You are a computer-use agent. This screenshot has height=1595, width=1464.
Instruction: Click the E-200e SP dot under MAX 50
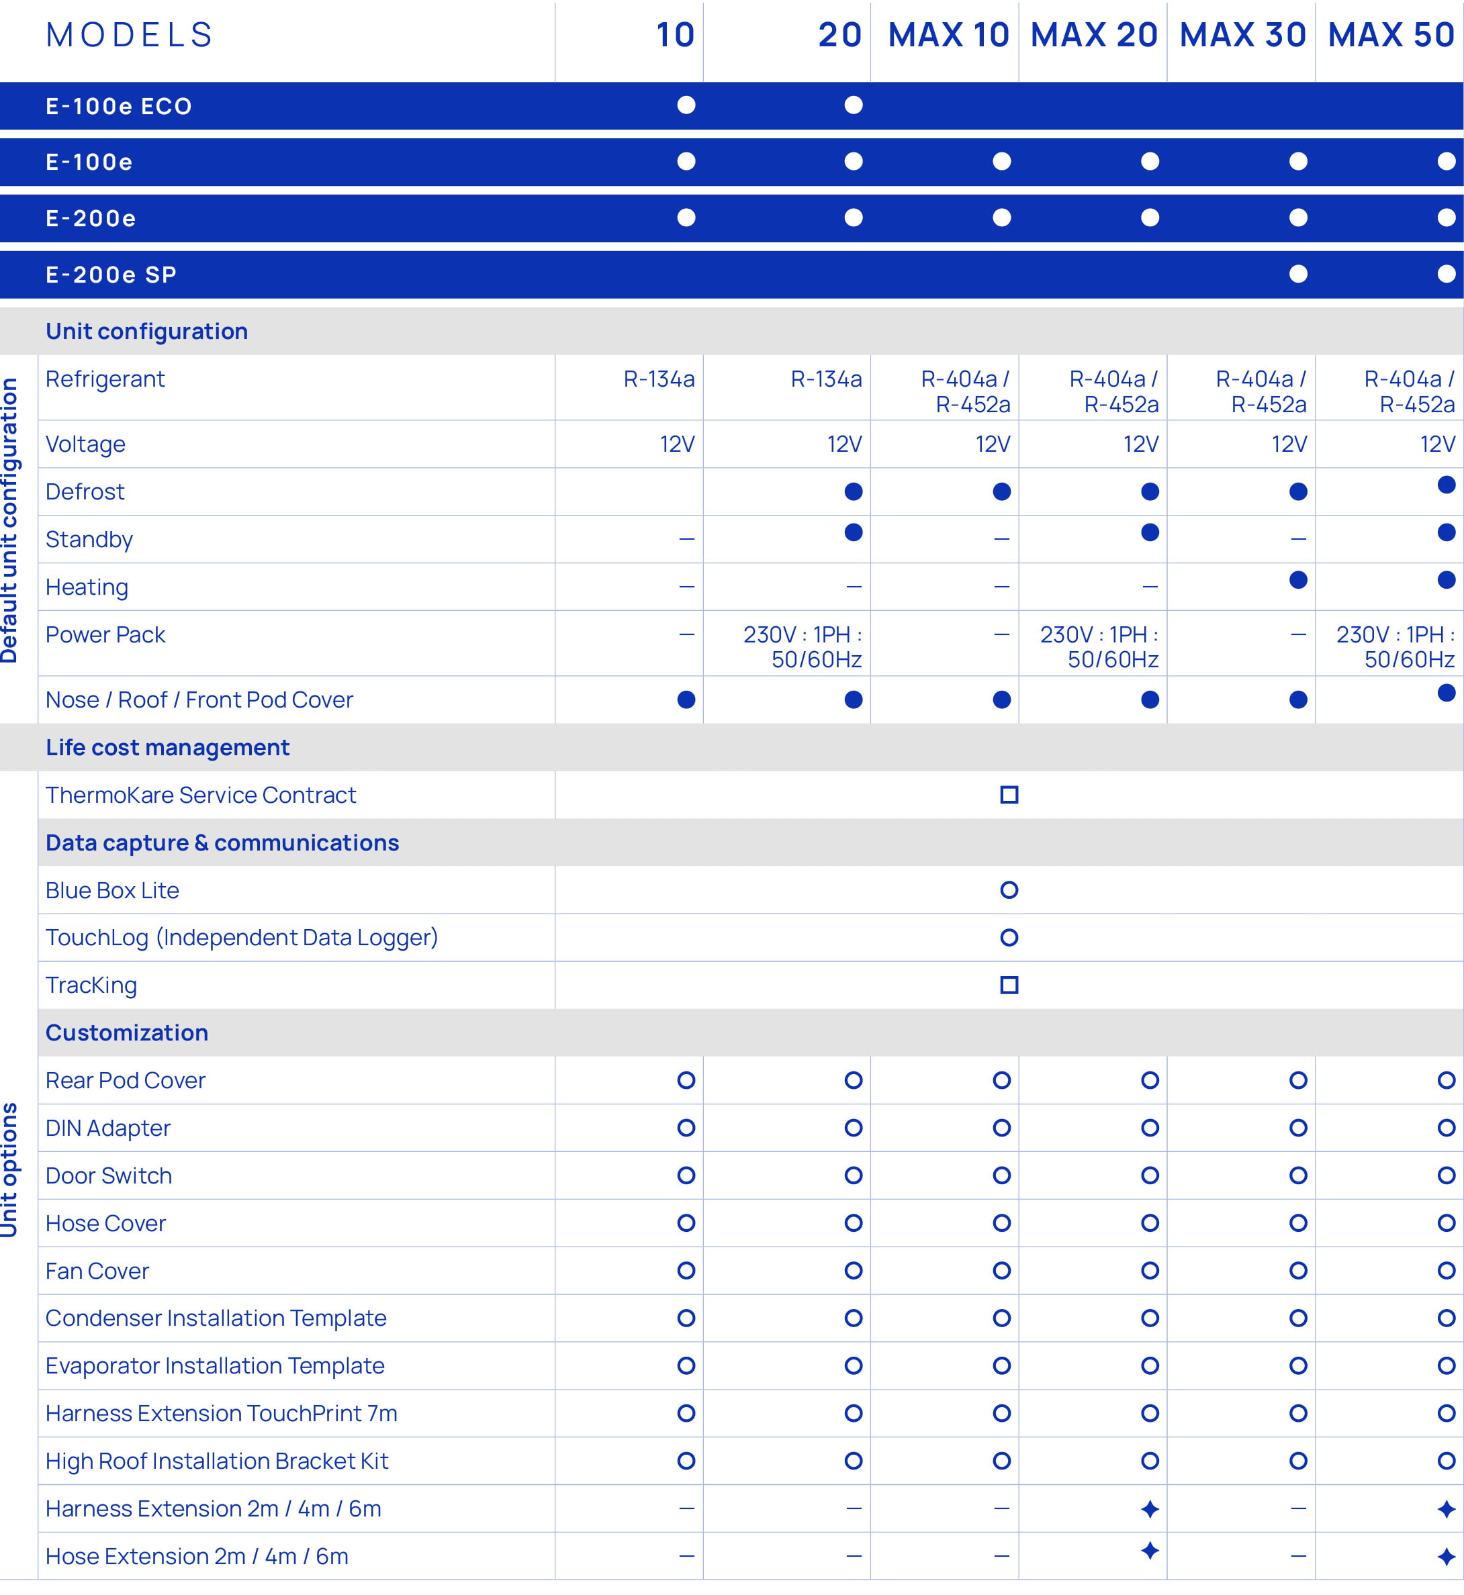(1446, 274)
